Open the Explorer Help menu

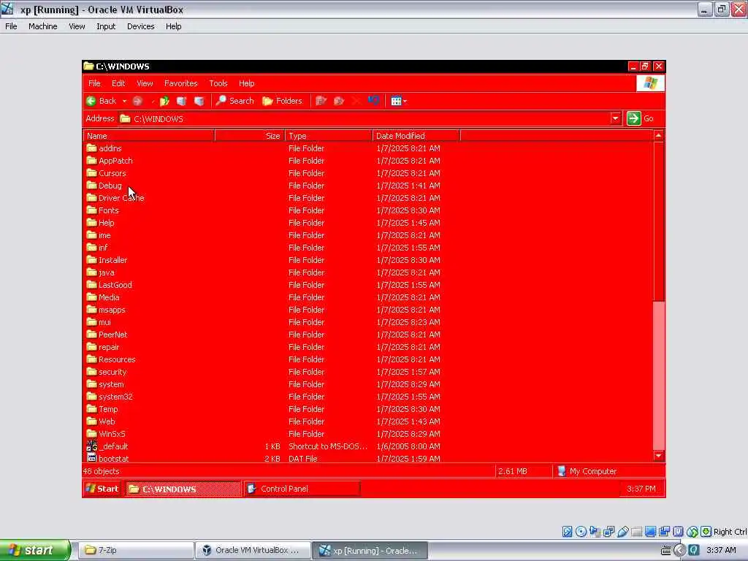246,83
